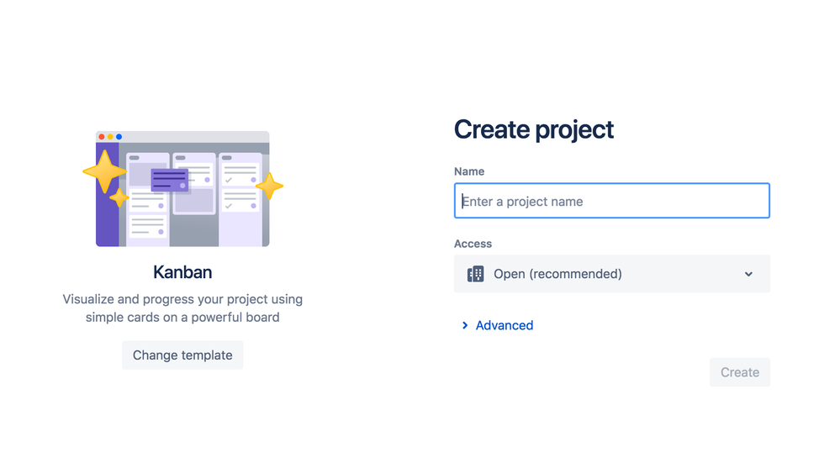Click the Kanban template title
840x468 pixels.
pyautogui.click(x=182, y=272)
